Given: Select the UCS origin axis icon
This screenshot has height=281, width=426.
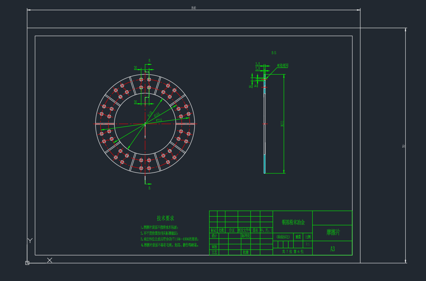Looking at the screenshot, I should [x=27, y=263].
